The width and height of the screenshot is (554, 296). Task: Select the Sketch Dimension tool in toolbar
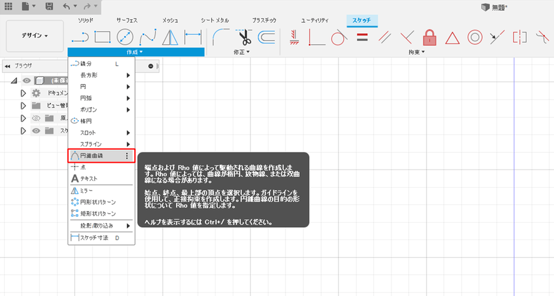[x=193, y=37]
